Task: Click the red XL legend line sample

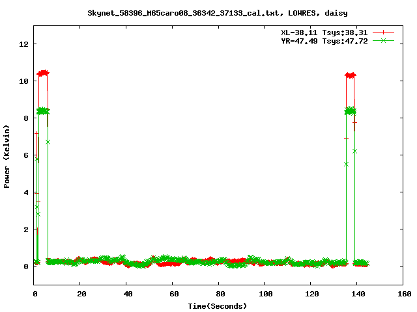Action: pyautogui.click(x=383, y=32)
